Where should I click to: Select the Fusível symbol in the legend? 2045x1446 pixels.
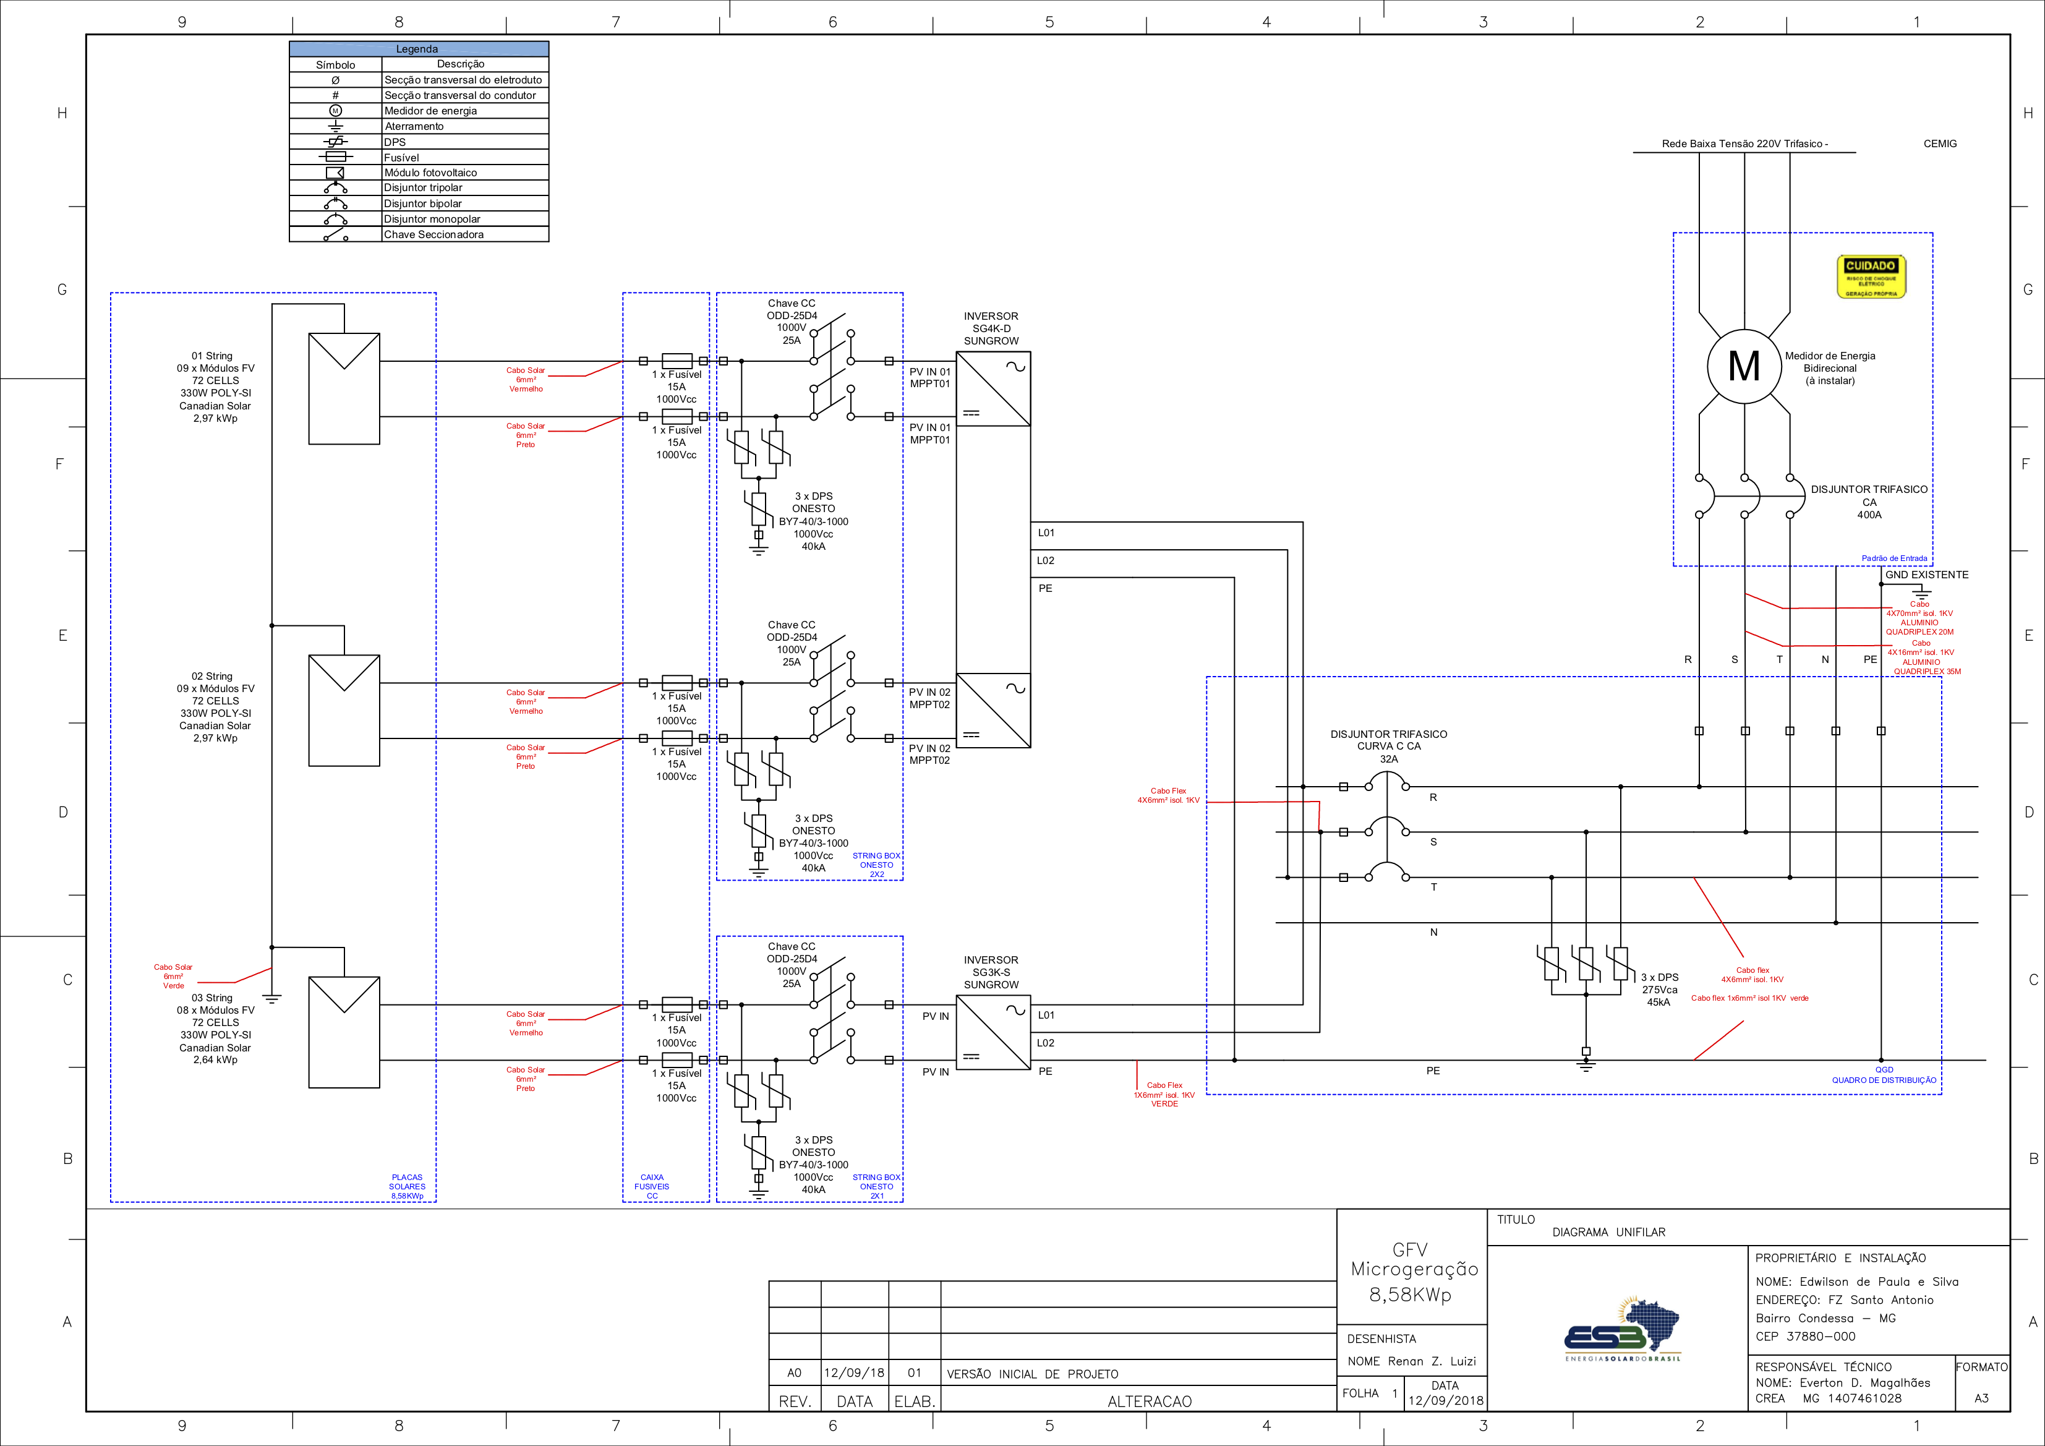[x=335, y=157]
